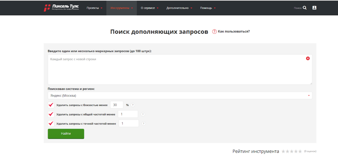The height and width of the screenshot is (164, 338).
Task: Expand the О сервисе menu
Action: point(150,8)
